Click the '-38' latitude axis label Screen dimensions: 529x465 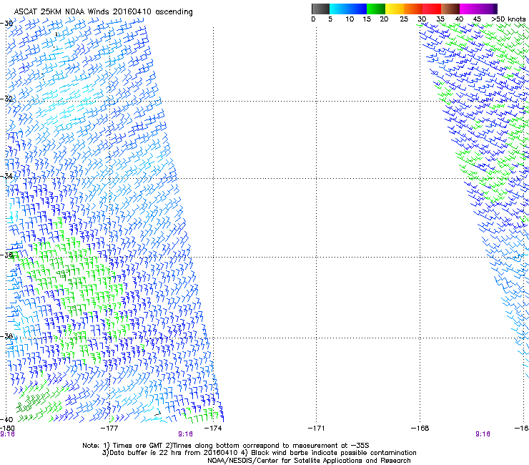(6, 336)
